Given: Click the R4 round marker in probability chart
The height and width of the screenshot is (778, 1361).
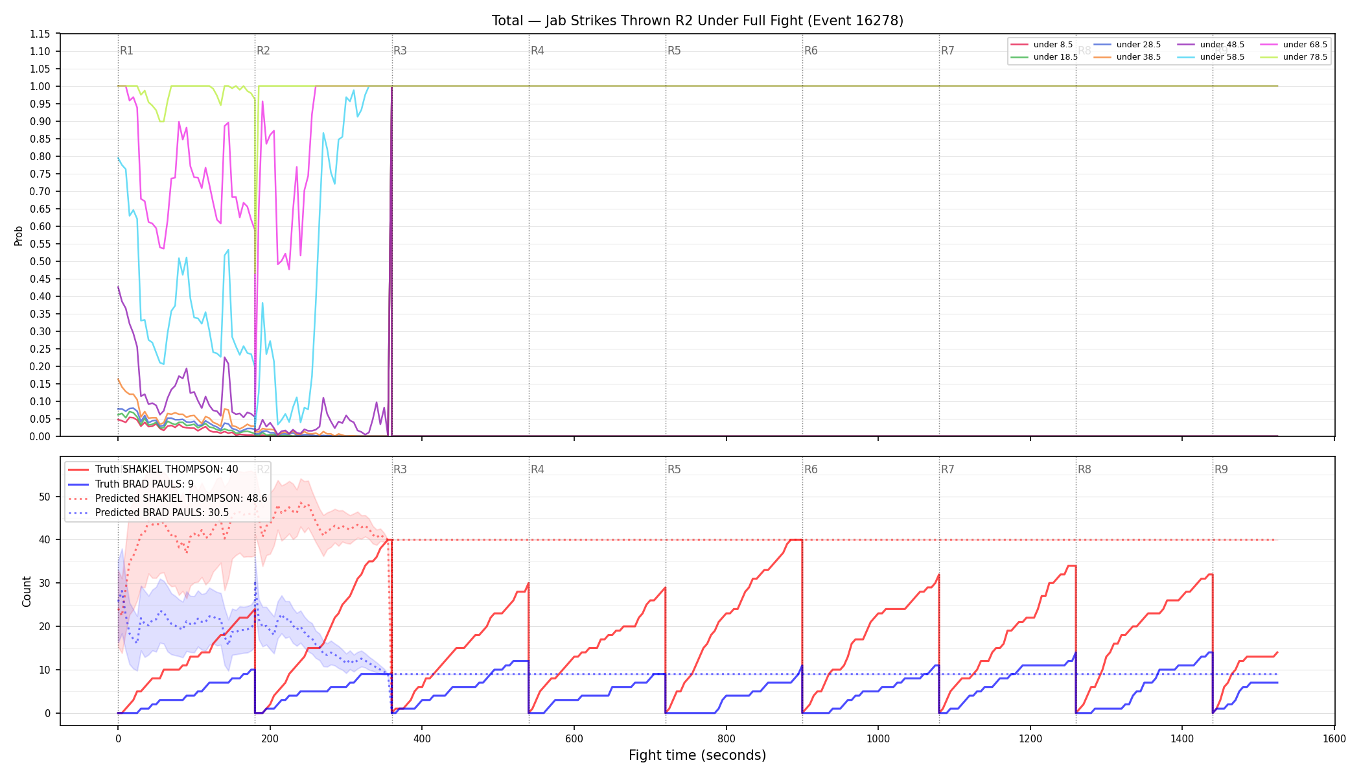Looking at the screenshot, I should (x=537, y=51).
